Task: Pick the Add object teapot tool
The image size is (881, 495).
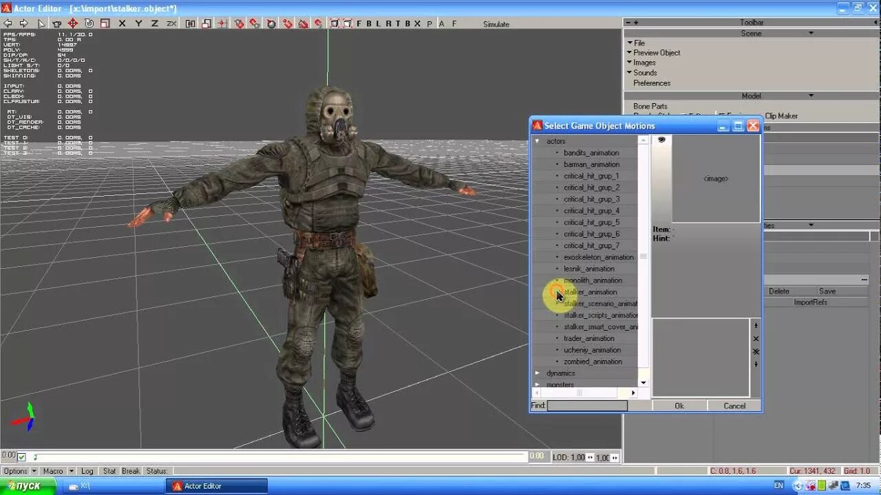Action: 56,23
